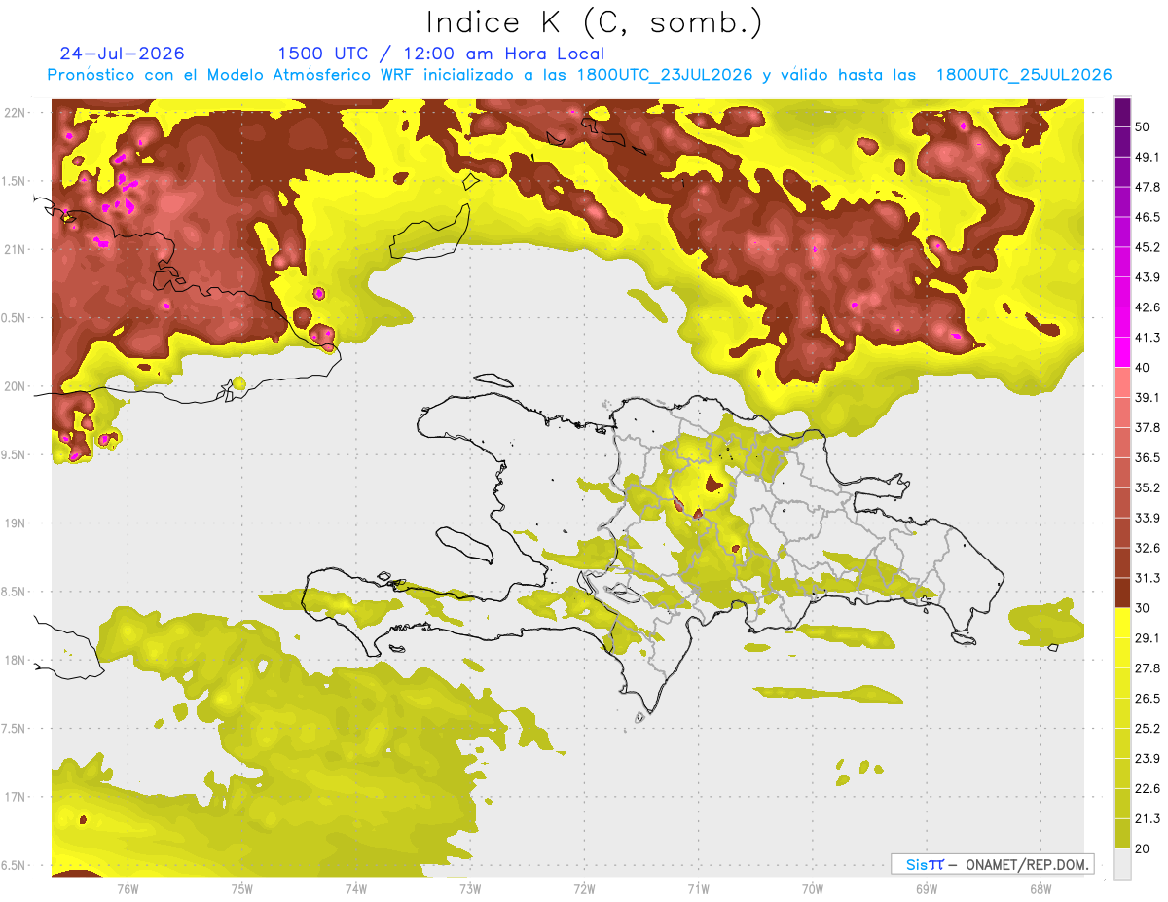Click the longitude label "70W"
The image size is (1168, 902).
coord(812,889)
